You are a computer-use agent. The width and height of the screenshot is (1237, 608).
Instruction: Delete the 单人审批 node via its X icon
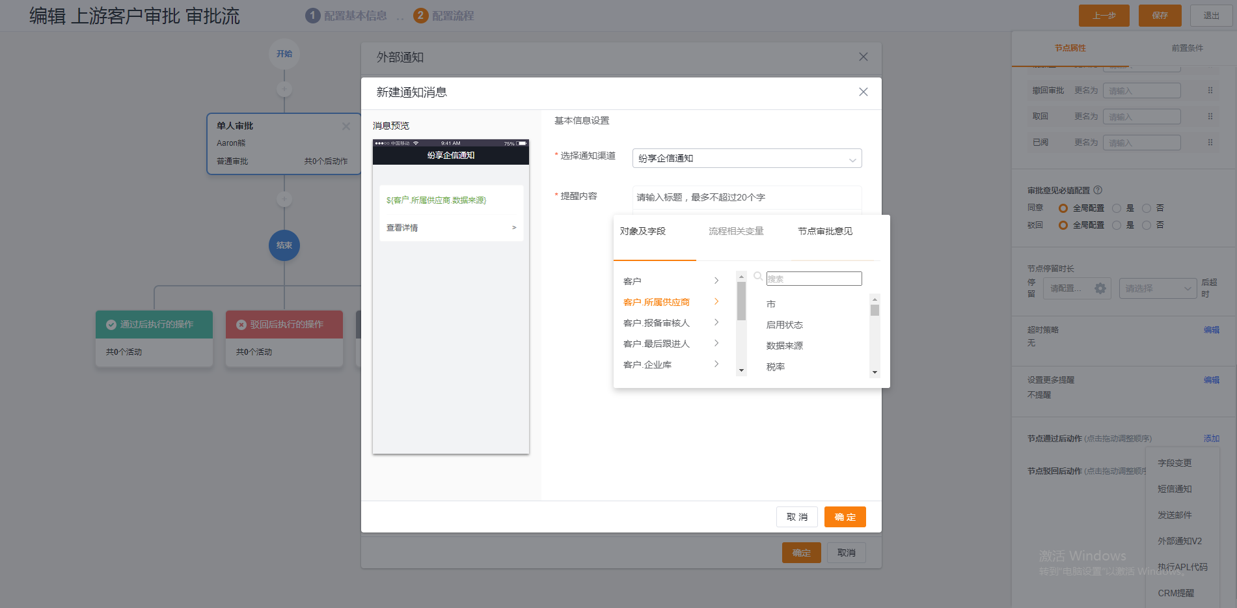point(346,126)
